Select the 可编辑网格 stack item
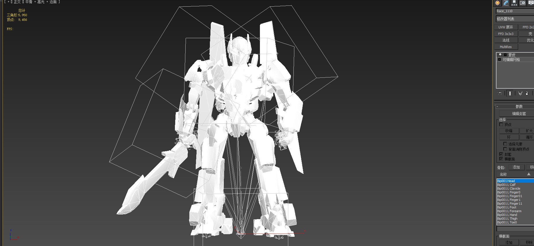 click(511, 59)
